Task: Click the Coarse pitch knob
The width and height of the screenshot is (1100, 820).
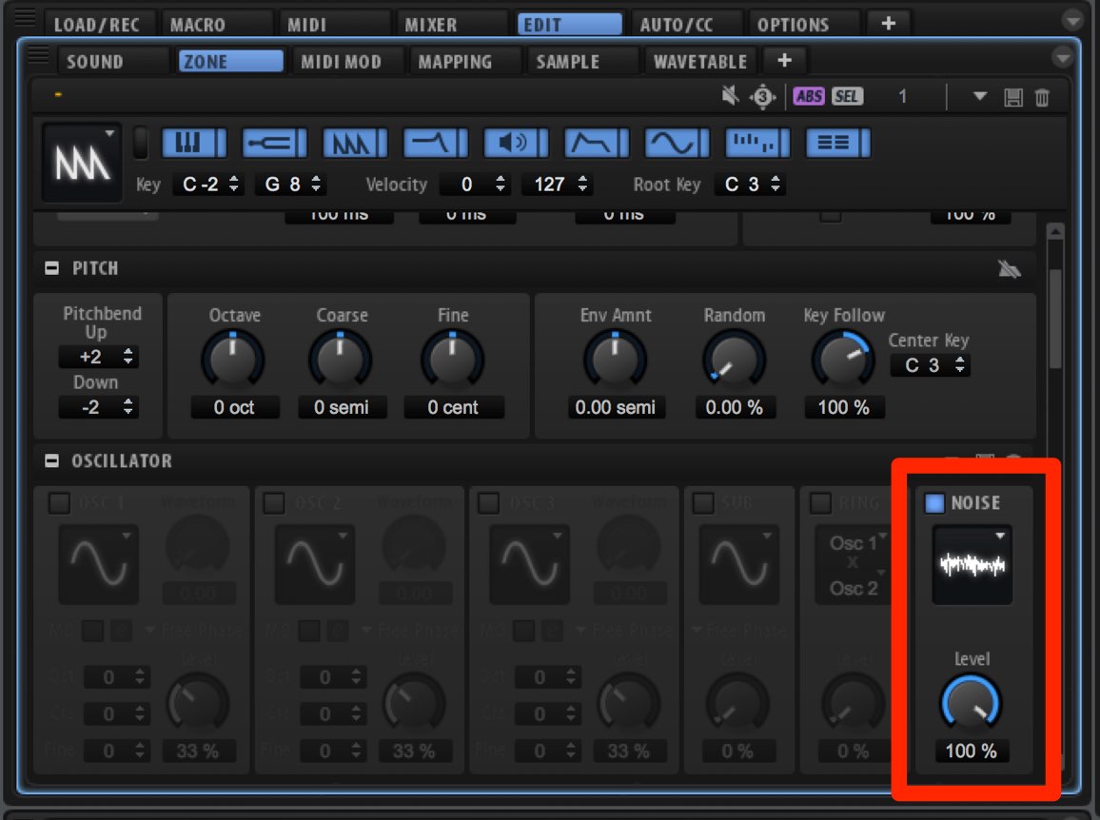Action: 341,360
